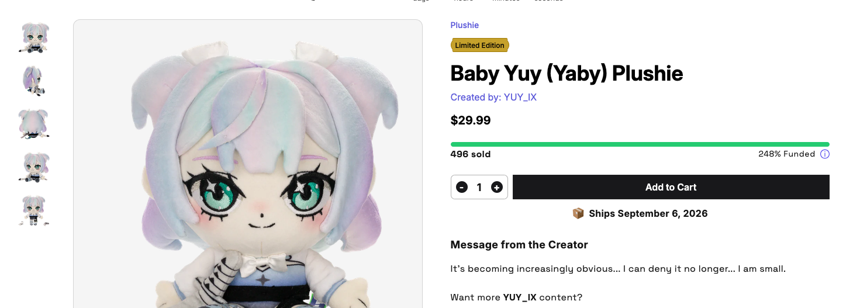Decrease quantity with the minus button

(462, 187)
